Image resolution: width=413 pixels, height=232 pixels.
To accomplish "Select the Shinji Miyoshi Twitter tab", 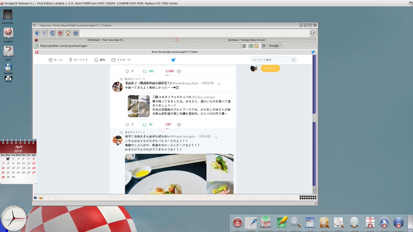I will pyautogui.click(x=175, y=52).
